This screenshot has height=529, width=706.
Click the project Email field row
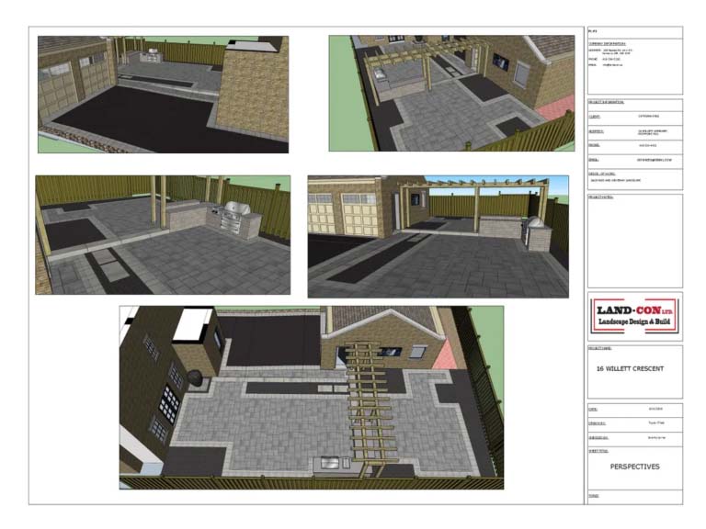pyautogui.click(x=634, y=159)
